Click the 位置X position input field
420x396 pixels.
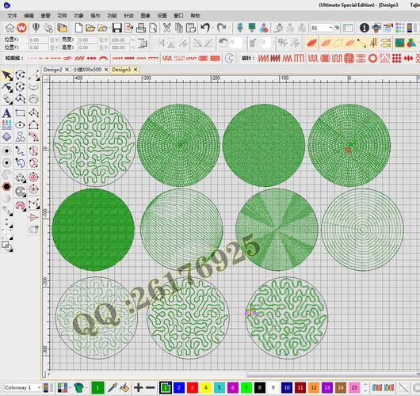coord(39,40)
